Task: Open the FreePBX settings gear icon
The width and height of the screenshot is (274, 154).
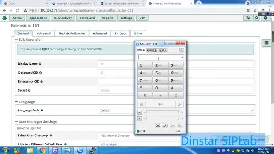Action: coord(265,18)
